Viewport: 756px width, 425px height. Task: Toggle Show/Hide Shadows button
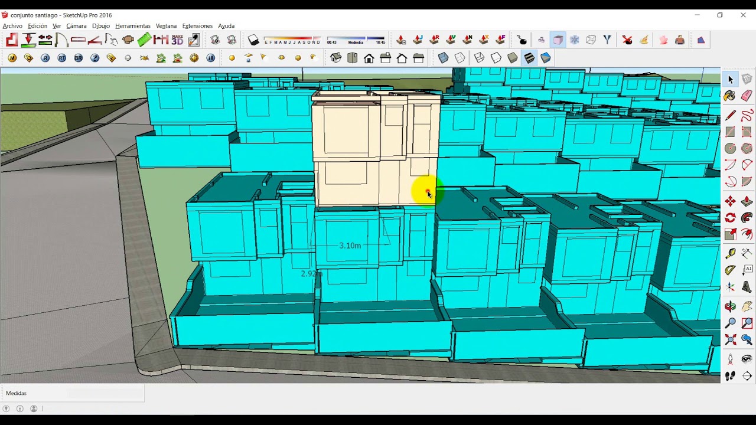253,40
